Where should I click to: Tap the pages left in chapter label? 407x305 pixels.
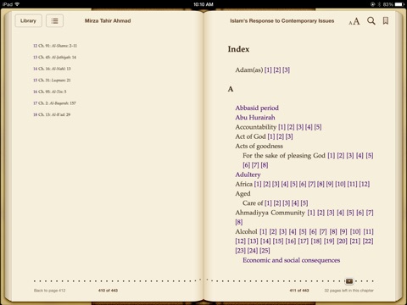(348, 291)
